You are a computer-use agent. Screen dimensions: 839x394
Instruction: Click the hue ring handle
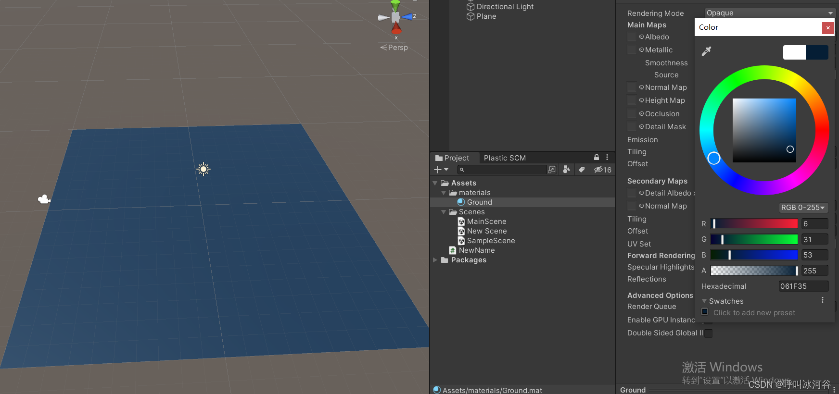pos(714,158)
